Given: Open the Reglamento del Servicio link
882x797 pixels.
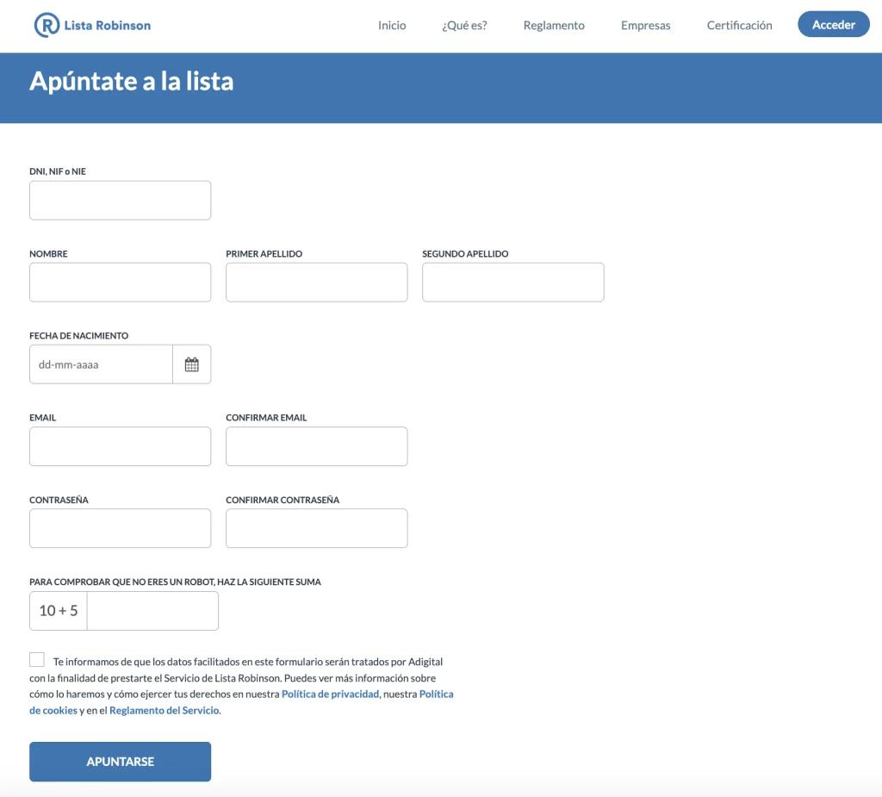Looking at the screenshot, I should 163,710.
